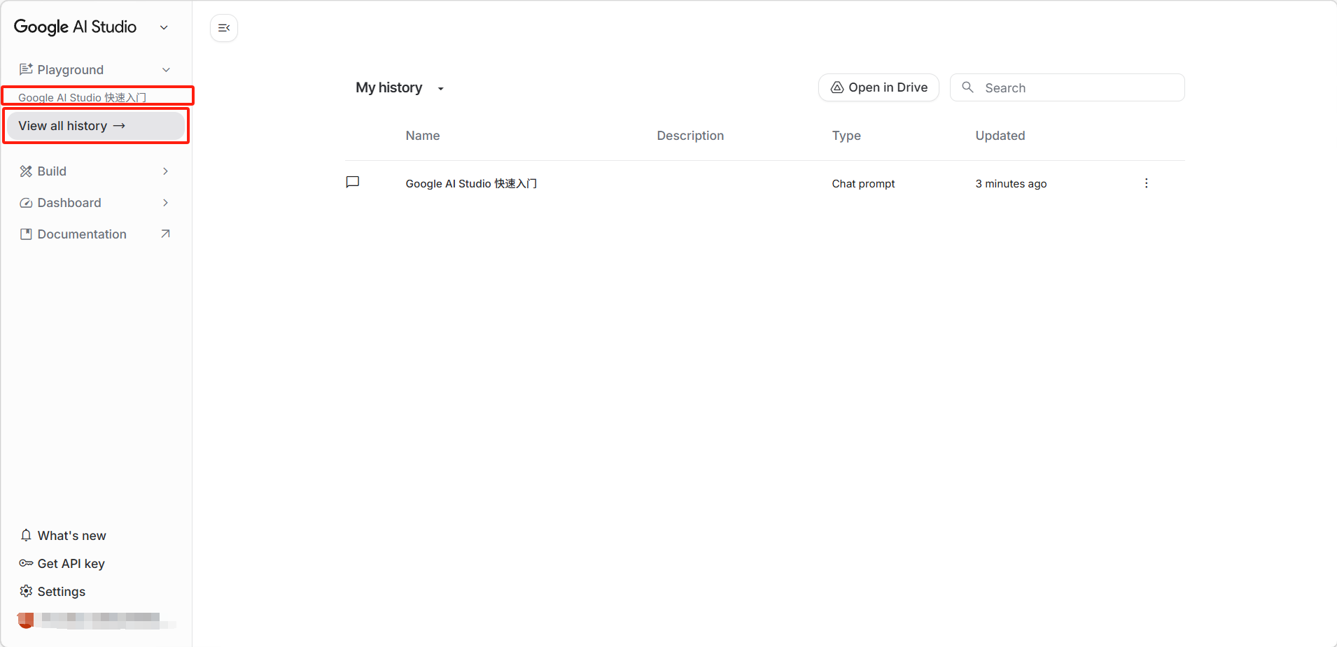Open the recent Google AI Studio 快速入门 sidebar item
Screen dimensions: 1337x647
pyautogui.click(x=82, y=97)
